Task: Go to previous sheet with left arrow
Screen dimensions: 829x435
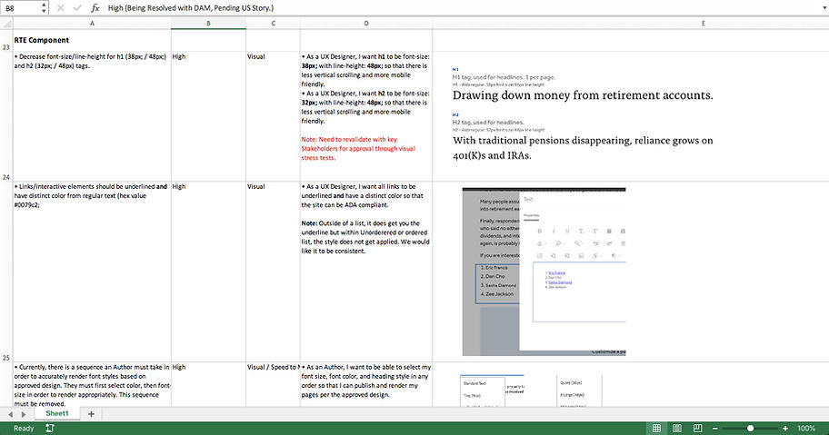Action: [x=10, y=414]
